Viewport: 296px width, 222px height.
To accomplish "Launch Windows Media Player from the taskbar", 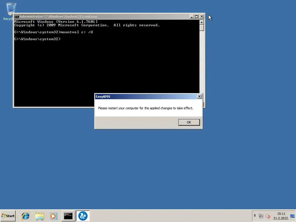I will click(53, 216).
